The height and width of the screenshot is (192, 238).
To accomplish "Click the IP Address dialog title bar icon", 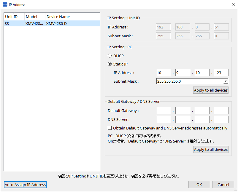I will point(4,4).
